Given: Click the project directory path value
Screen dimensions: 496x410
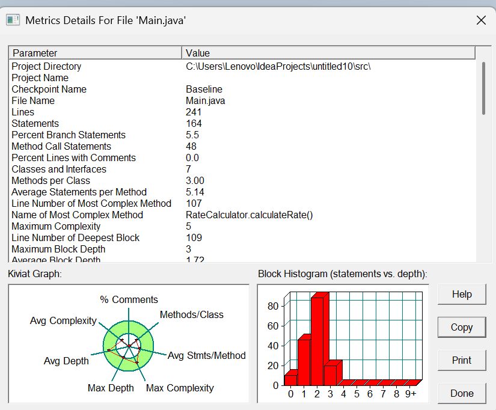Looking at the screenshot, I should click(278, 67).
